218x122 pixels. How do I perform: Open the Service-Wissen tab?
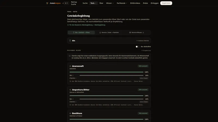[137, 33]
